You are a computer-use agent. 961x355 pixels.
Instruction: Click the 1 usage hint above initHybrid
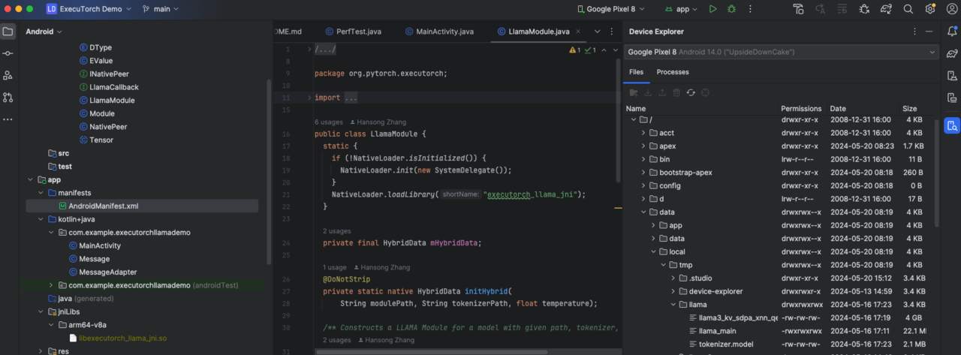[x=335, y=267]
